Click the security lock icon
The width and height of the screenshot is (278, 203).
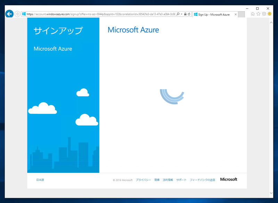(x=185, y=14)
